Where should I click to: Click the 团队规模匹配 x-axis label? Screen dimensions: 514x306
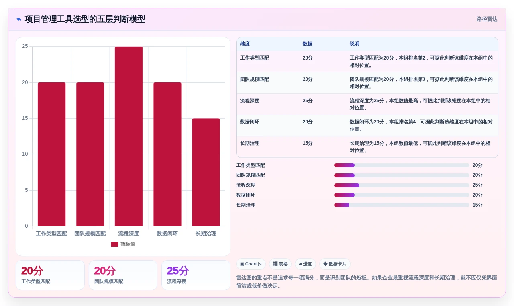point(90,234)
